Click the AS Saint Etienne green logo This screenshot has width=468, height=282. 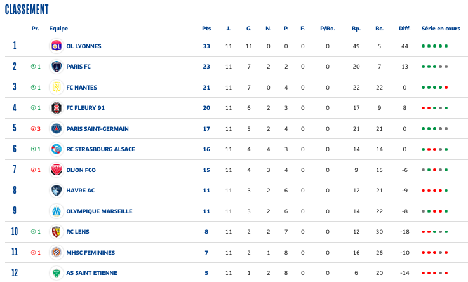tap(56, 273)
